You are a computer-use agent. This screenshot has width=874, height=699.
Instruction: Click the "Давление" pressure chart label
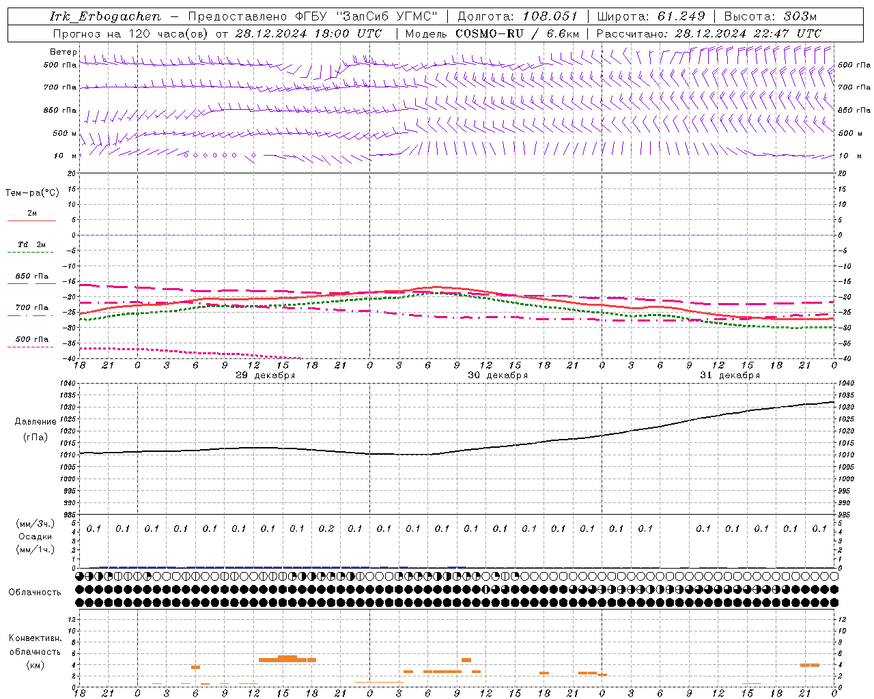point(36,422)
